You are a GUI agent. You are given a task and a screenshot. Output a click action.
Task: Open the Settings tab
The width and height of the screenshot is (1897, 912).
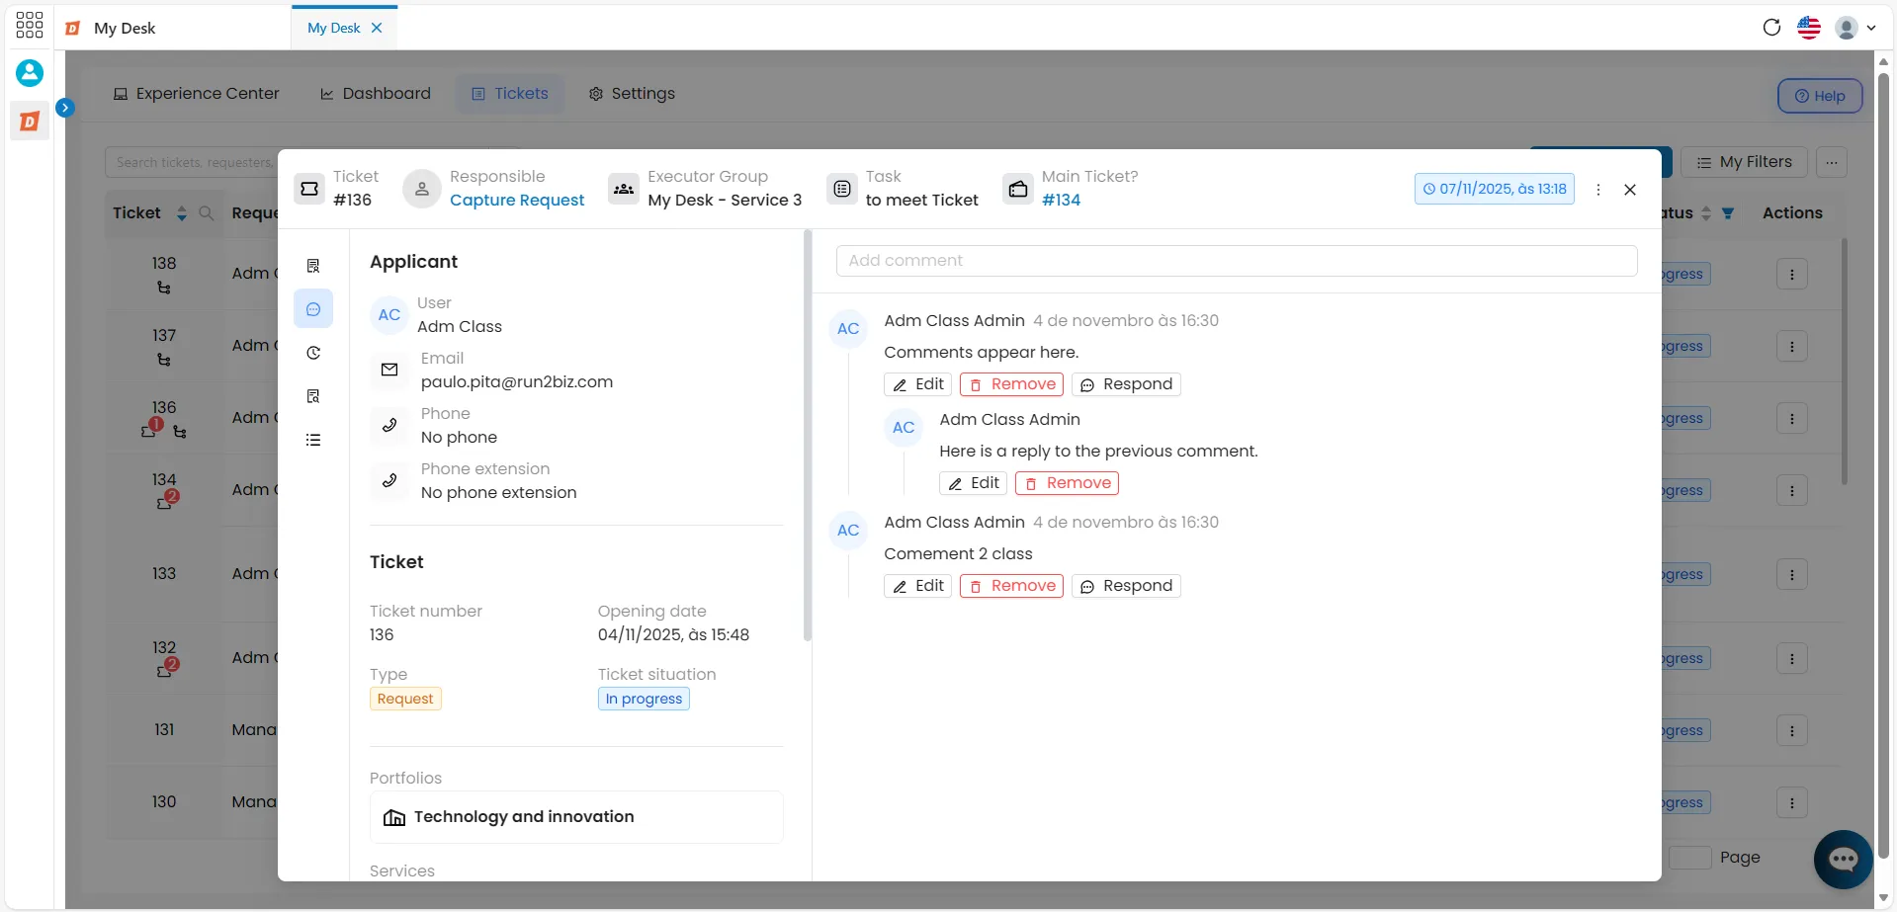[632, 94]
